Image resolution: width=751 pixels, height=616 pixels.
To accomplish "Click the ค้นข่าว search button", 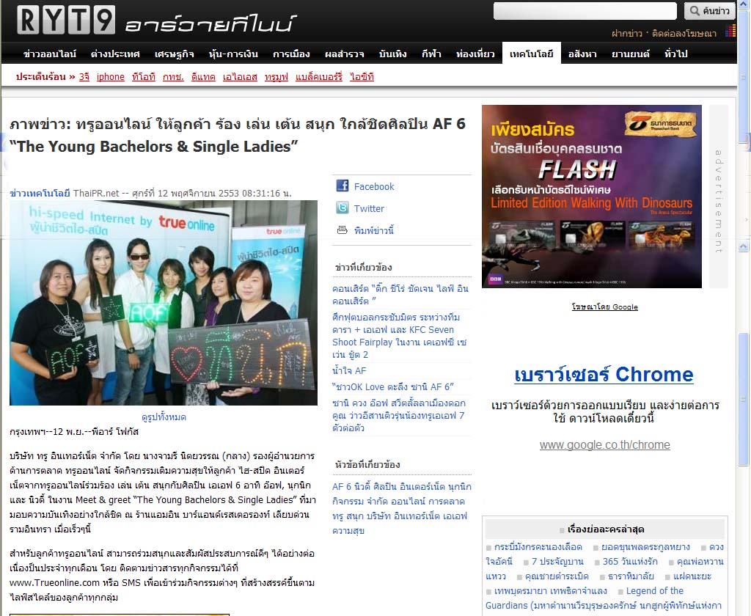I will pyautogui.click(x=709, y=10).
